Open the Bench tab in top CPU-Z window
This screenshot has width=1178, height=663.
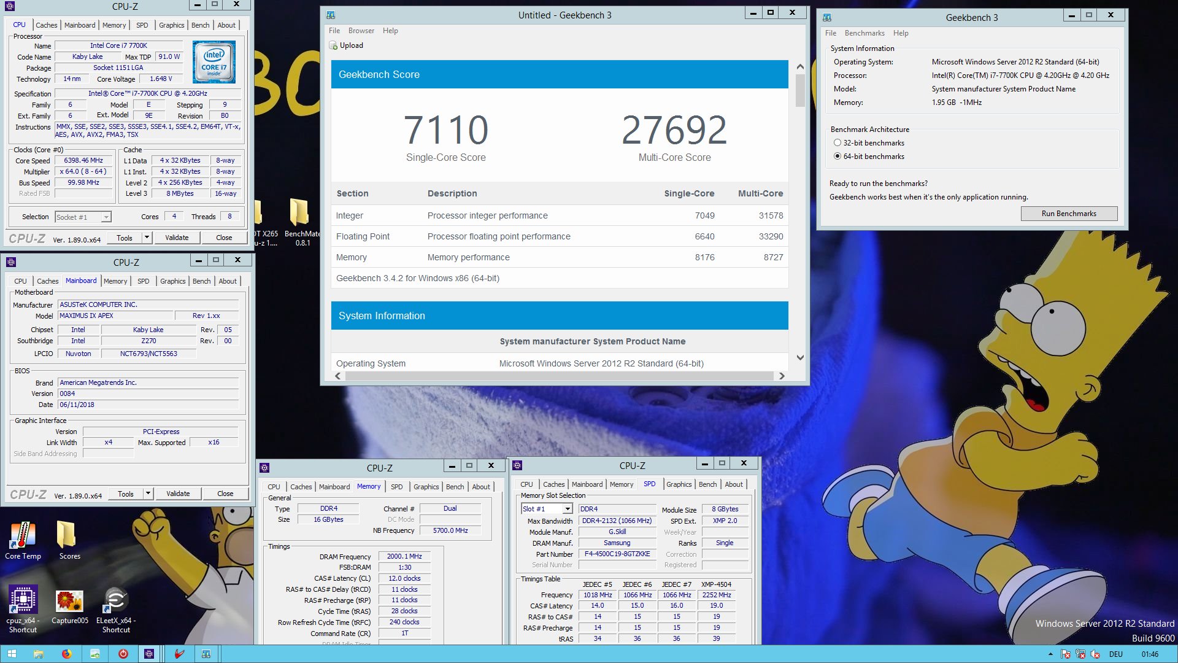pyautogui.click(x=200, y=25)
